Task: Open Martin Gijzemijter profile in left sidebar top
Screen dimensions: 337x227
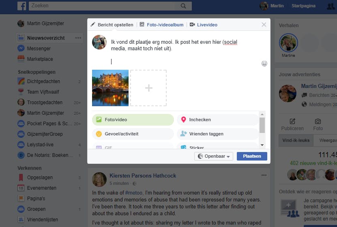Action: click(x=41, y=24)
